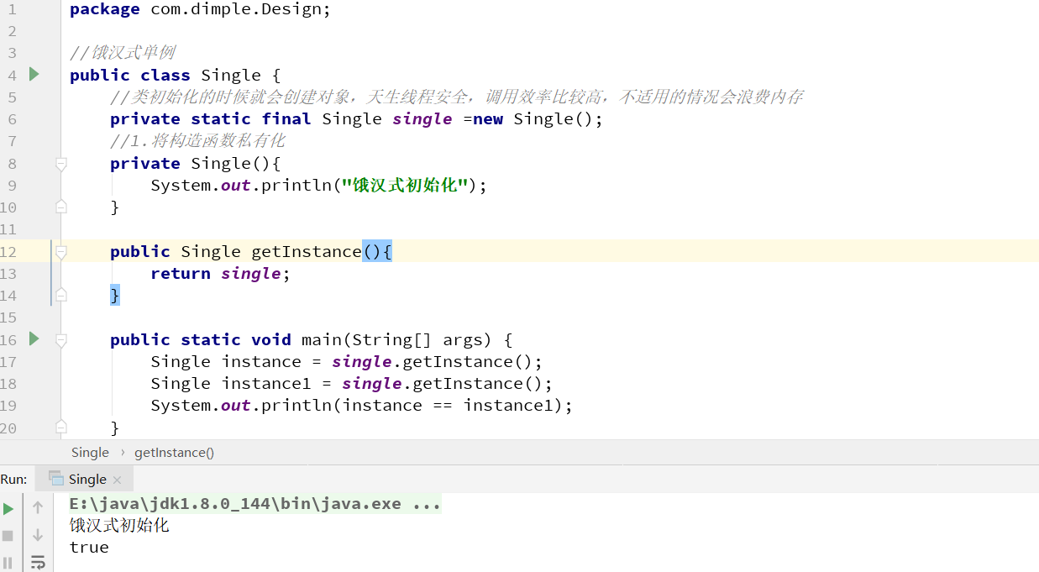Click the Run panel label

click(x=13, y=479)
